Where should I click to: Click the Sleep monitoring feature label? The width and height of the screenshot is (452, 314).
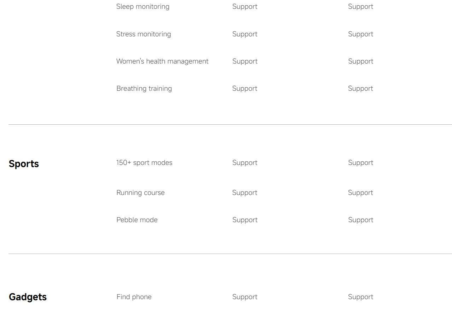pyautogui.click(x=143, y=7)
